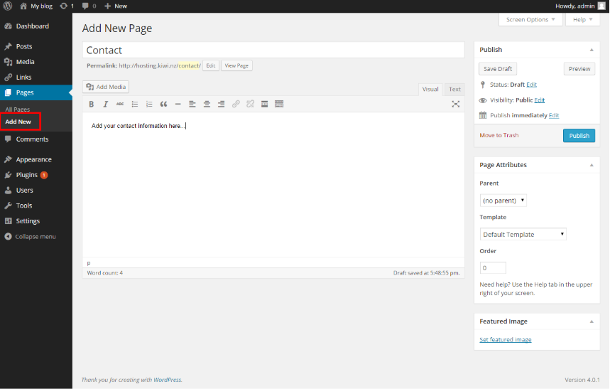
Task: Insert or edit a link
Action: tap(236, 104)
